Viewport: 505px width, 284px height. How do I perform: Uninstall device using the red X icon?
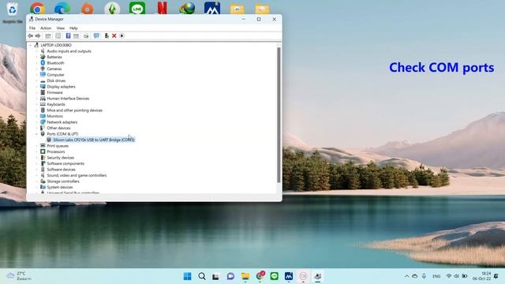coord(114,35)
